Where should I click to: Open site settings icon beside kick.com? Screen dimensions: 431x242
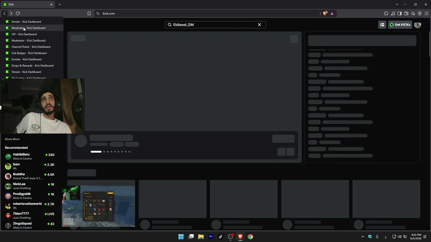pos(98,13)
